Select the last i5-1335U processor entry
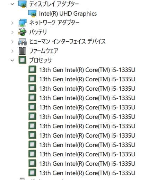The height and width of the screenshot is (180, 156). (x=87, y=173)
